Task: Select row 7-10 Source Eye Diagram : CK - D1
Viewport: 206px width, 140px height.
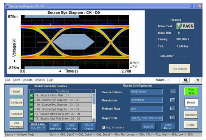Action: [x=63, y=105]
